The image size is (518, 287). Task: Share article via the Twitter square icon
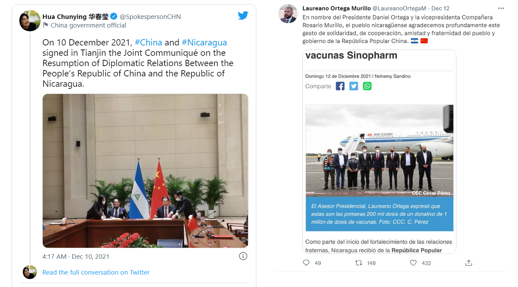(354, 86)
